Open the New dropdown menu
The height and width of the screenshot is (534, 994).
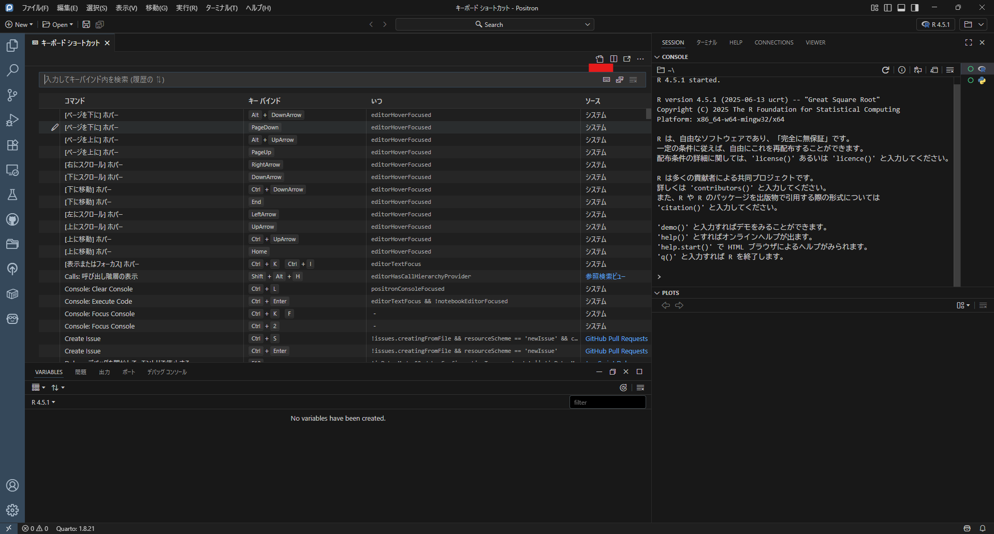[x=19, y=24]
